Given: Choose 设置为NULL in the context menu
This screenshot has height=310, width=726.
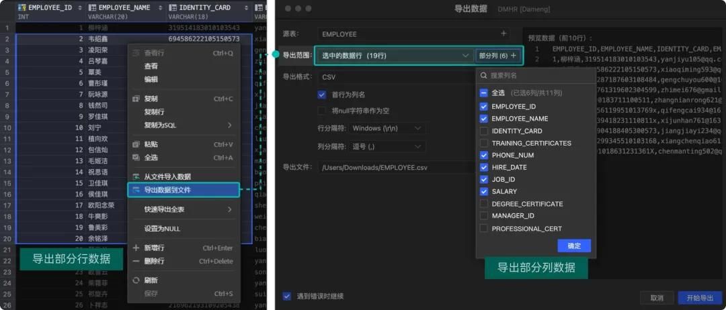Looking at the screenshot, I should click(184, 229).
